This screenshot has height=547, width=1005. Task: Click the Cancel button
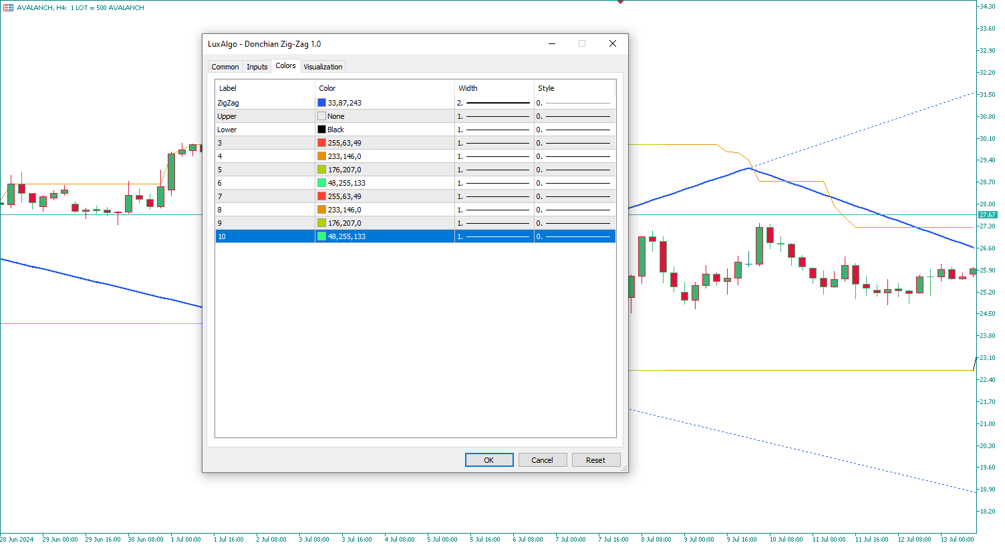click(x=542, y=460)
